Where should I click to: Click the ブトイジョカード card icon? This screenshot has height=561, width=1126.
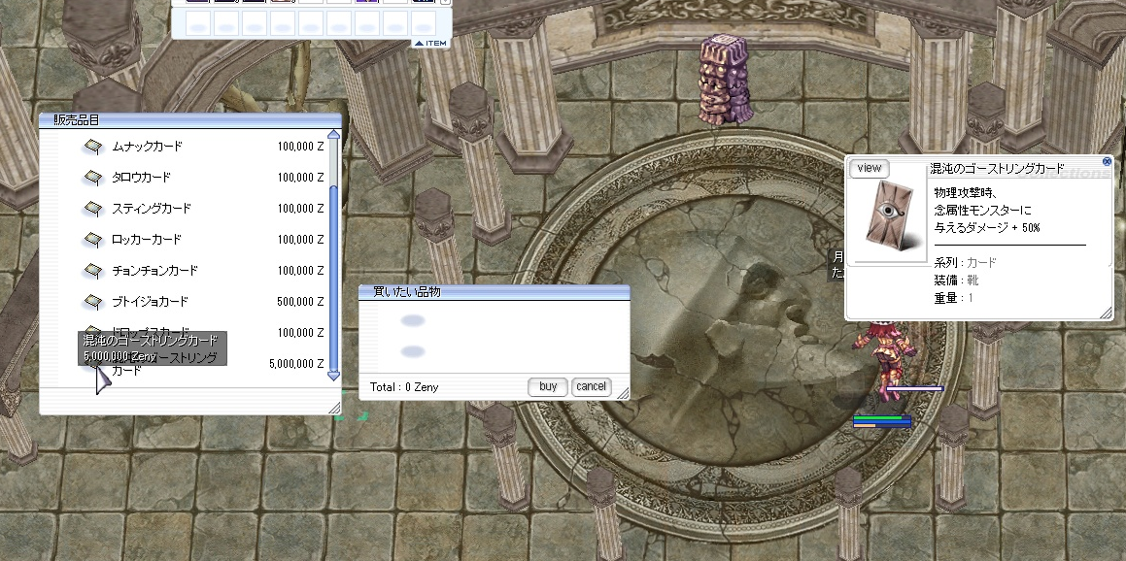92,302
